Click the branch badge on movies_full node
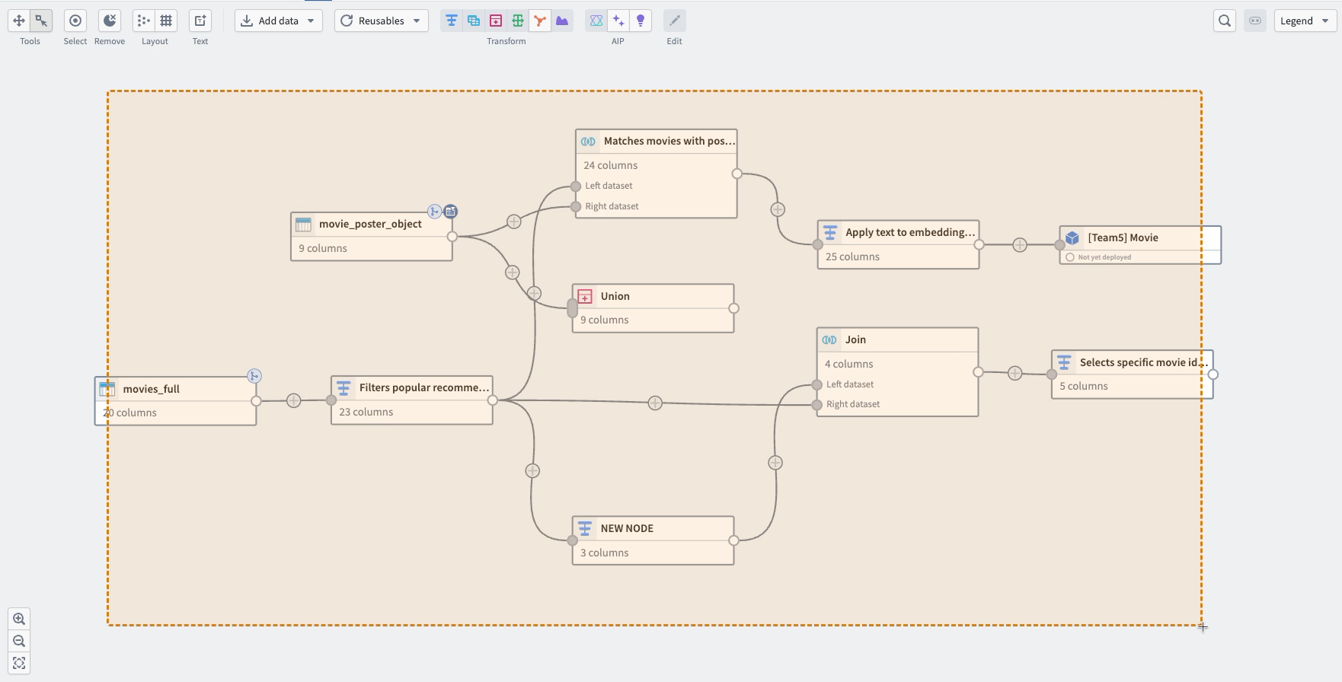 pos(254,376)
